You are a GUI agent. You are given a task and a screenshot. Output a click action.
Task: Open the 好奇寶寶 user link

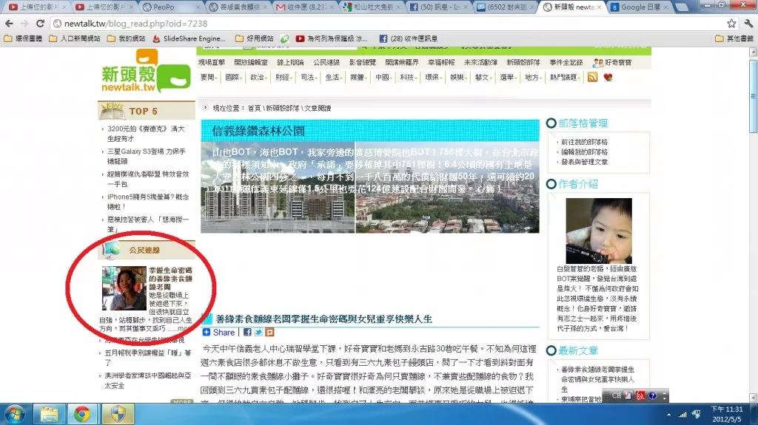[612, 62]
